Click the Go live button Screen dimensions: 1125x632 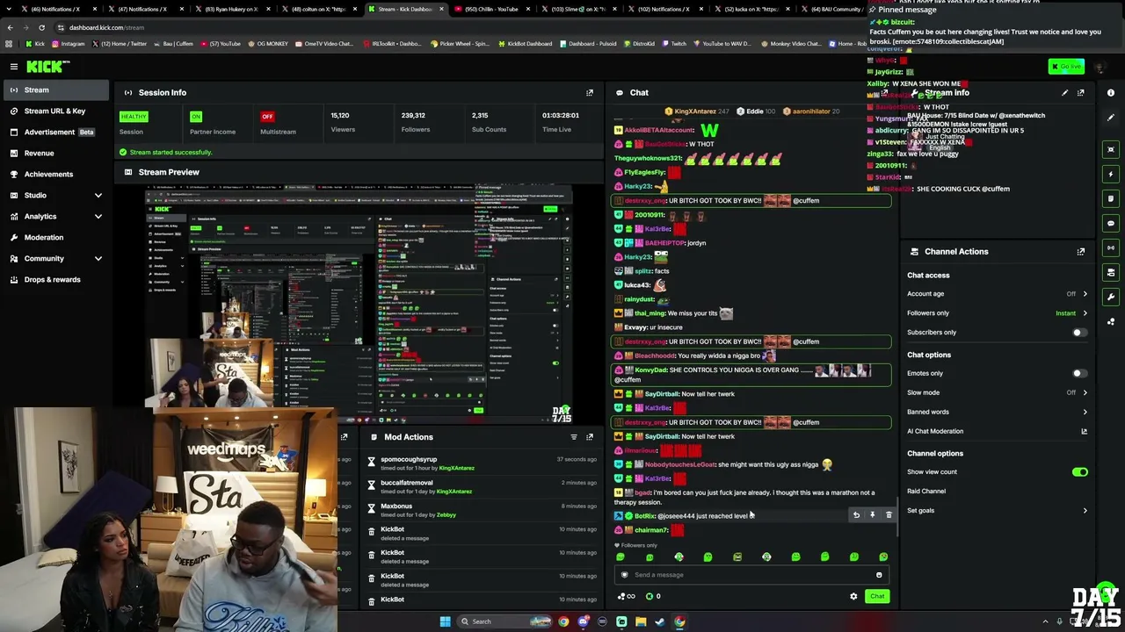click(1066, 67)
